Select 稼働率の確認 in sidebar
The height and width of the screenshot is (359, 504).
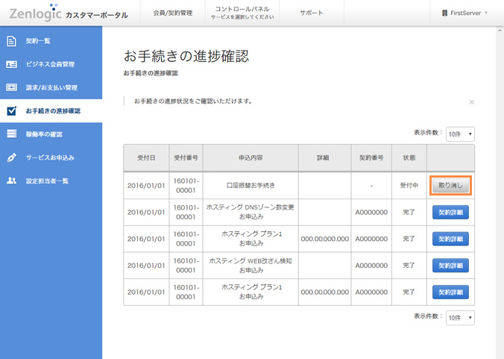(x=44, y=134)
